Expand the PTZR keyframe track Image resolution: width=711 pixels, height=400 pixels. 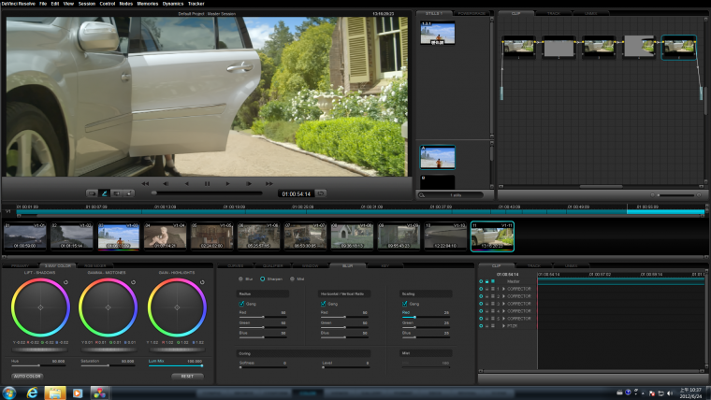pos(502,326)
